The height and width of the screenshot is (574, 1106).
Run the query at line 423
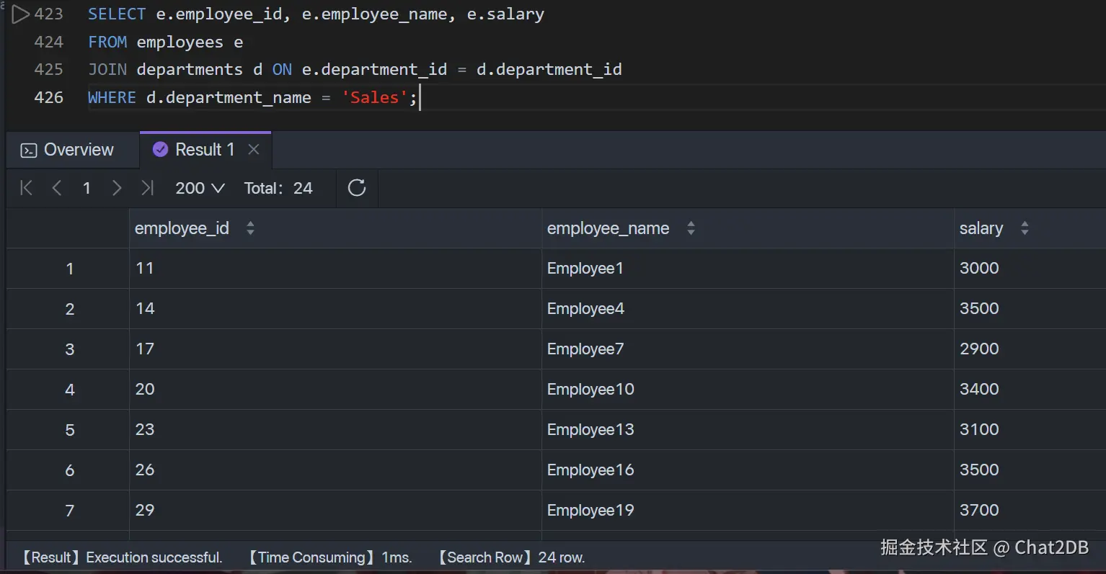[x=21, y=14]
